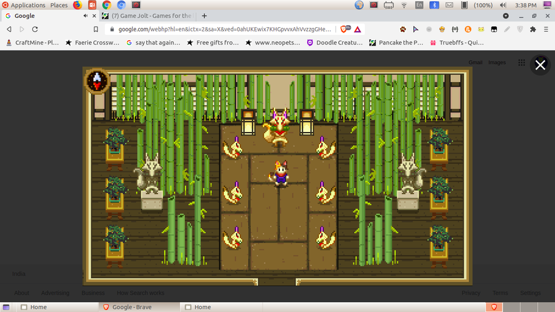Open the Gmail link
Image resolution: width=555 pixels, height=312 pixels.
[475, 63]
